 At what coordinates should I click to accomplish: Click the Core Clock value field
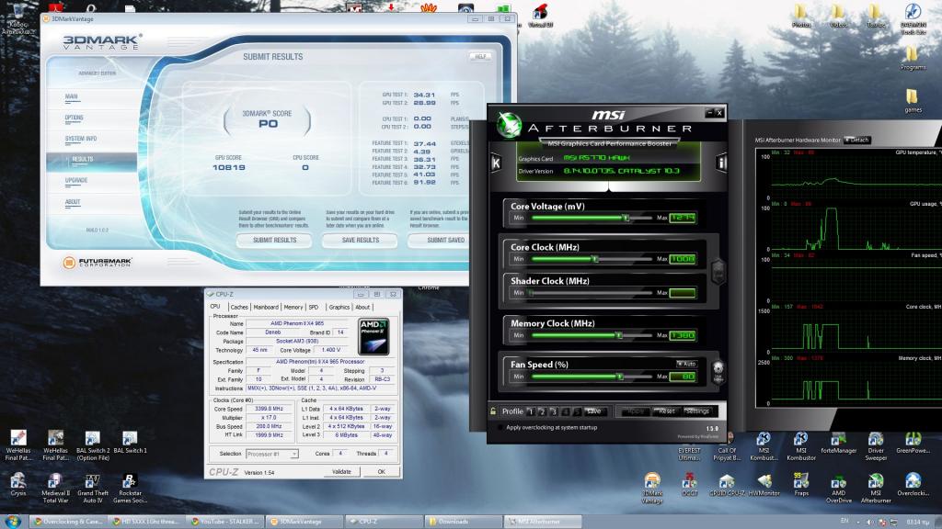[683, 259]
